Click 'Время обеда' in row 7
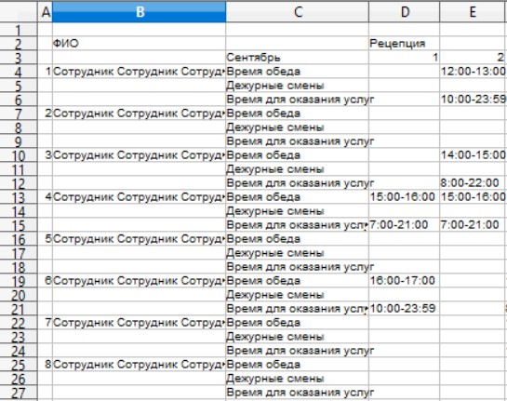The image size is (507, 401). click(x=297, y=113)
